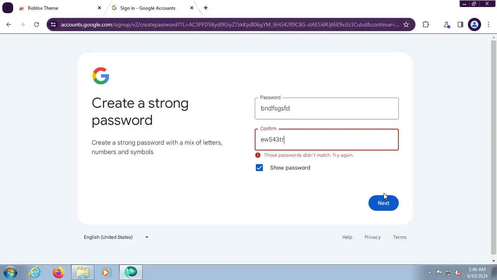Open the site information icon in address bar
Screen dimensions: 497x280
(53, 24)
